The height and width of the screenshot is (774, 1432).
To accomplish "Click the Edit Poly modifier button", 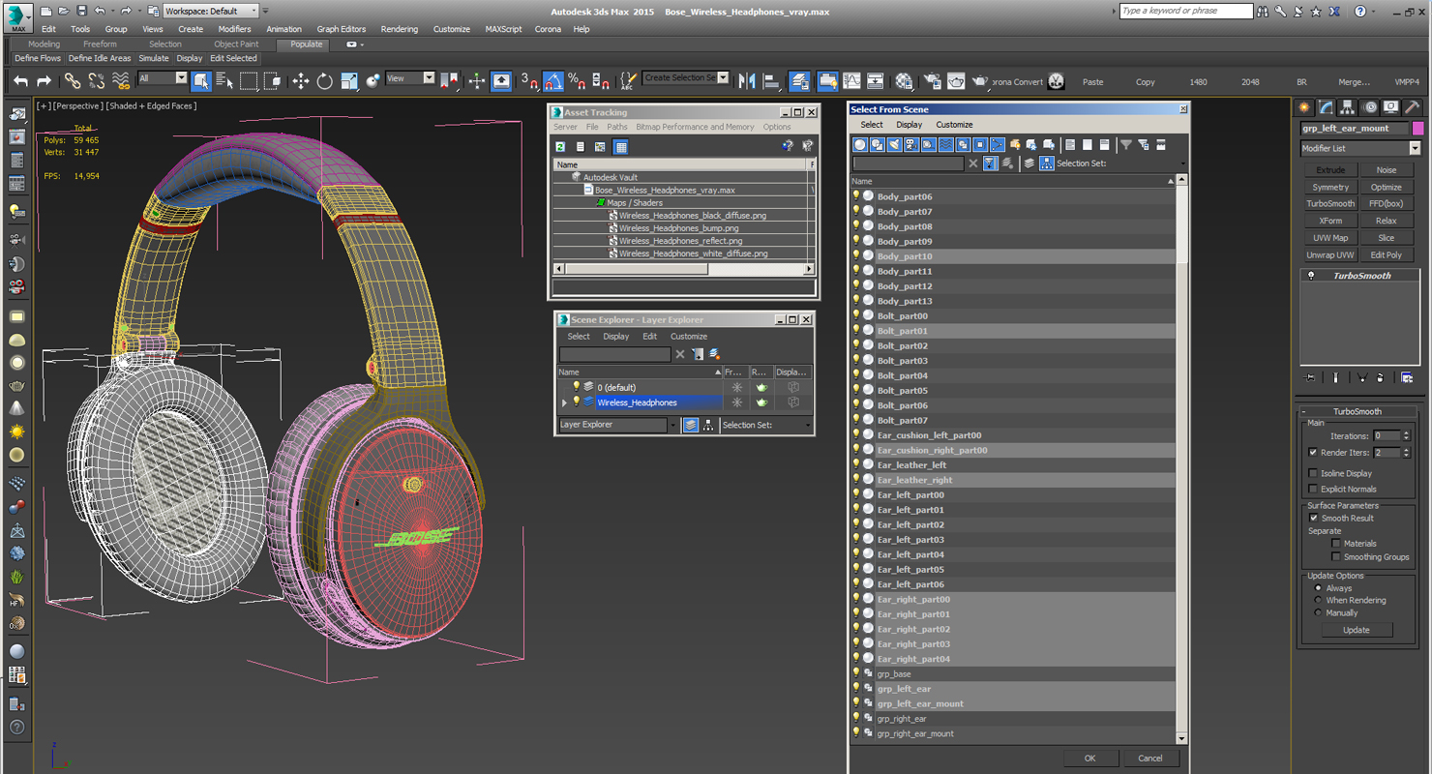I will click(1386, 255).
